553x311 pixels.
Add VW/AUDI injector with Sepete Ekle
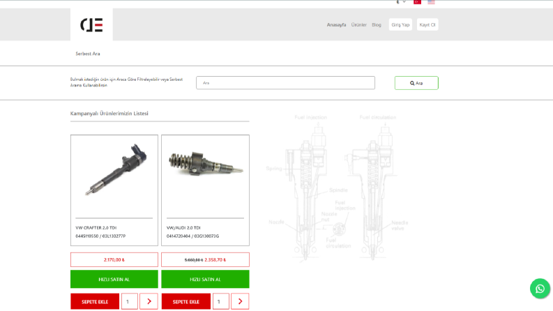tap(186, 301)
